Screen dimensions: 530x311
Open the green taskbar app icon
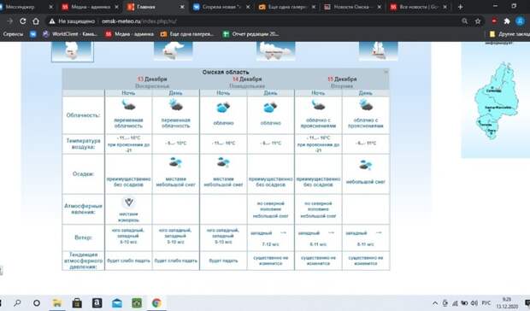pos(137,303)
